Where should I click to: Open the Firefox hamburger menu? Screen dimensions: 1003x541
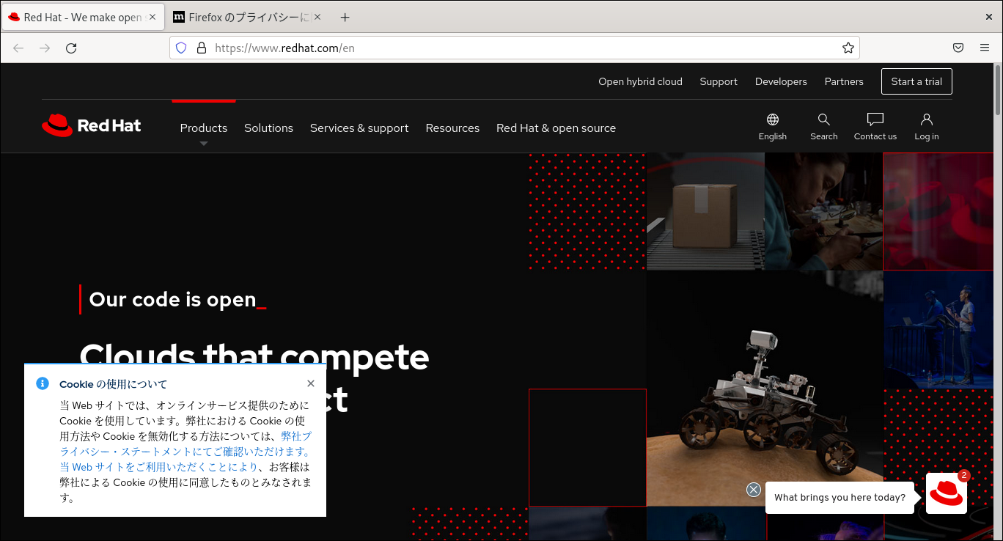tap(985, 48)
